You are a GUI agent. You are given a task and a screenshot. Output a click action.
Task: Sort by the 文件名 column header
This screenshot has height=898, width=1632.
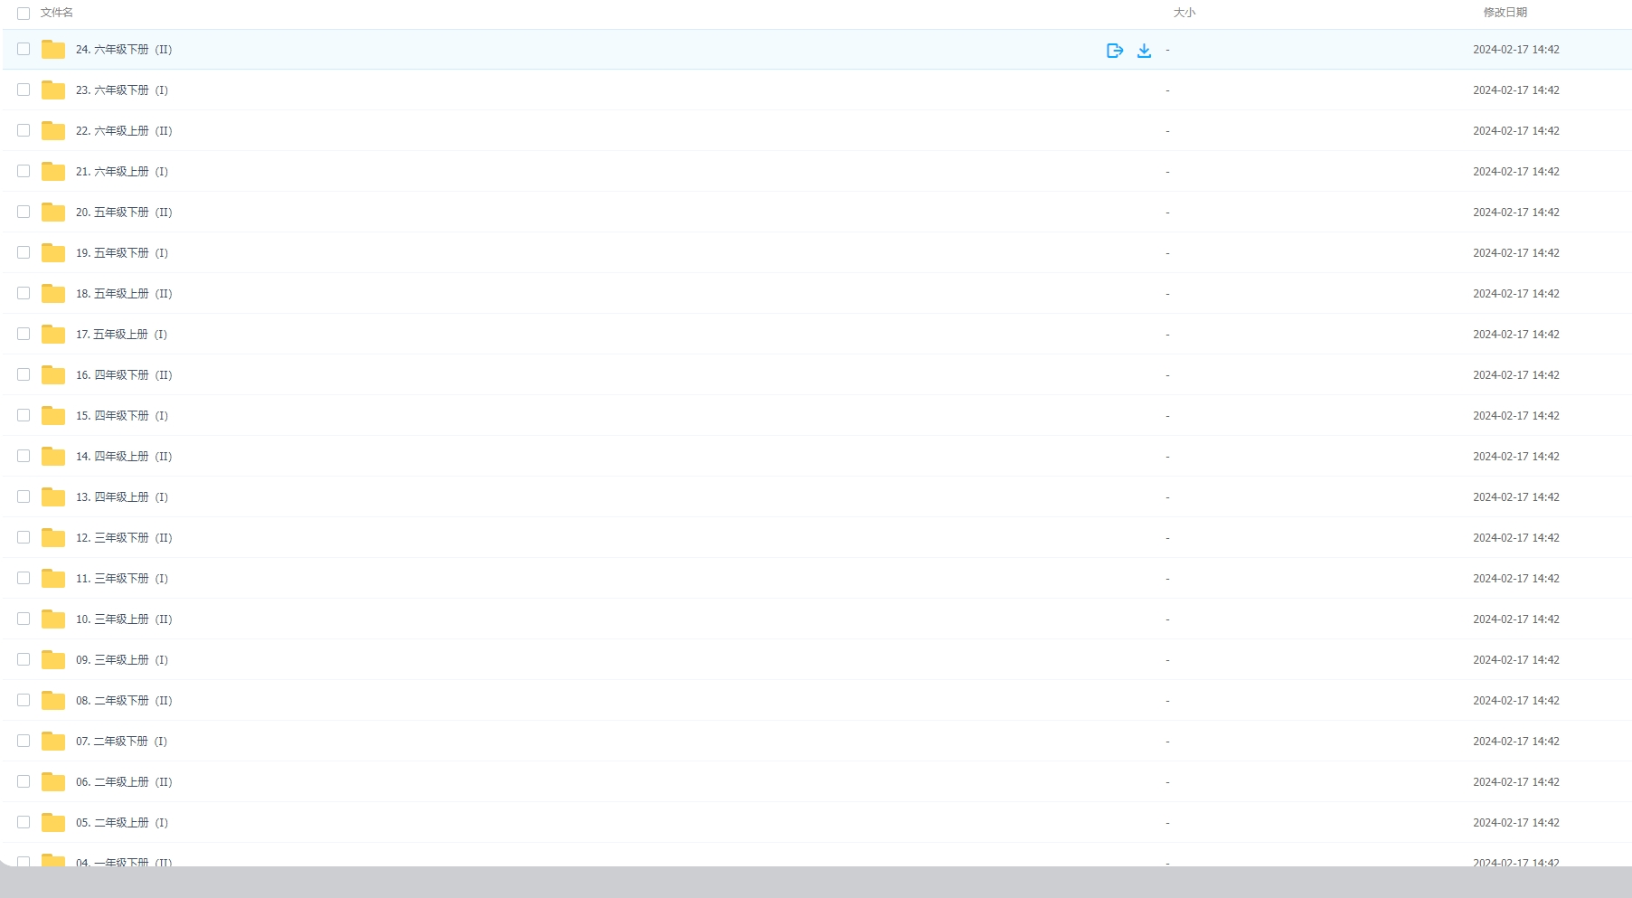tap(57, 13)
